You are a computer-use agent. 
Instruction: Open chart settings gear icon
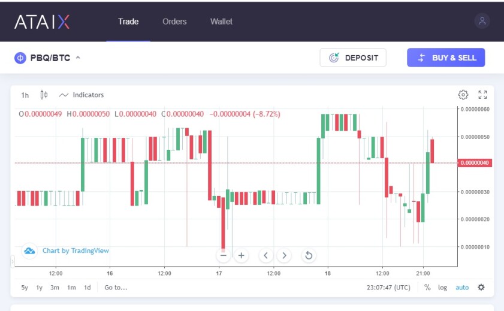pos(463,95)
